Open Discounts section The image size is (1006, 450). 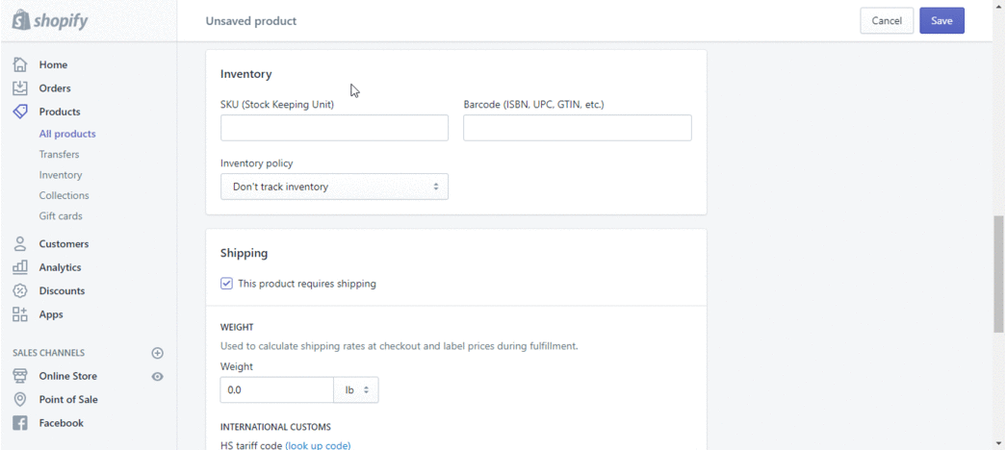point(62,291)
